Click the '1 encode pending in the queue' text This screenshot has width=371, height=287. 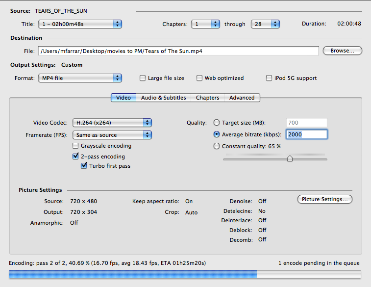pyautogui.click(x=319, y=263)
